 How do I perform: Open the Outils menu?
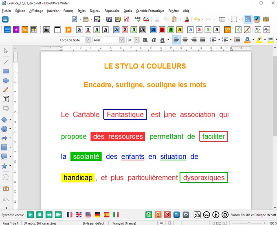[x=128, y=11]
